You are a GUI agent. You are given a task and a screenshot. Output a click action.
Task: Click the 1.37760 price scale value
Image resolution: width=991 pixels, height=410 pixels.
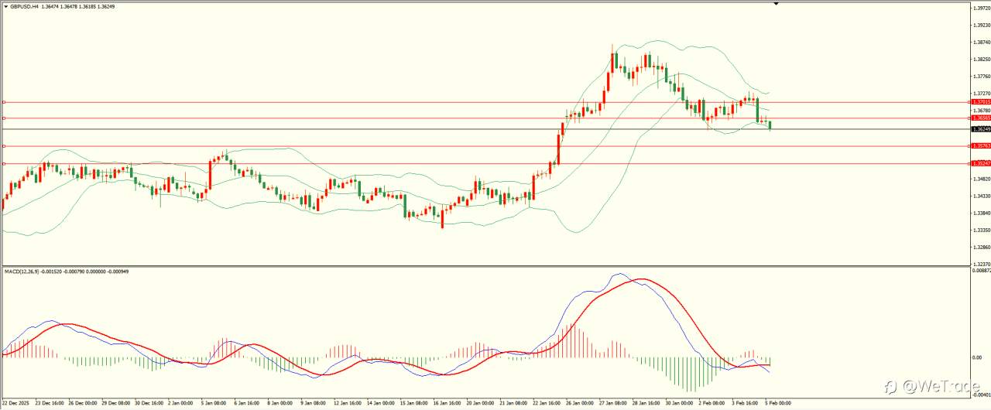(x=980, y=77)
